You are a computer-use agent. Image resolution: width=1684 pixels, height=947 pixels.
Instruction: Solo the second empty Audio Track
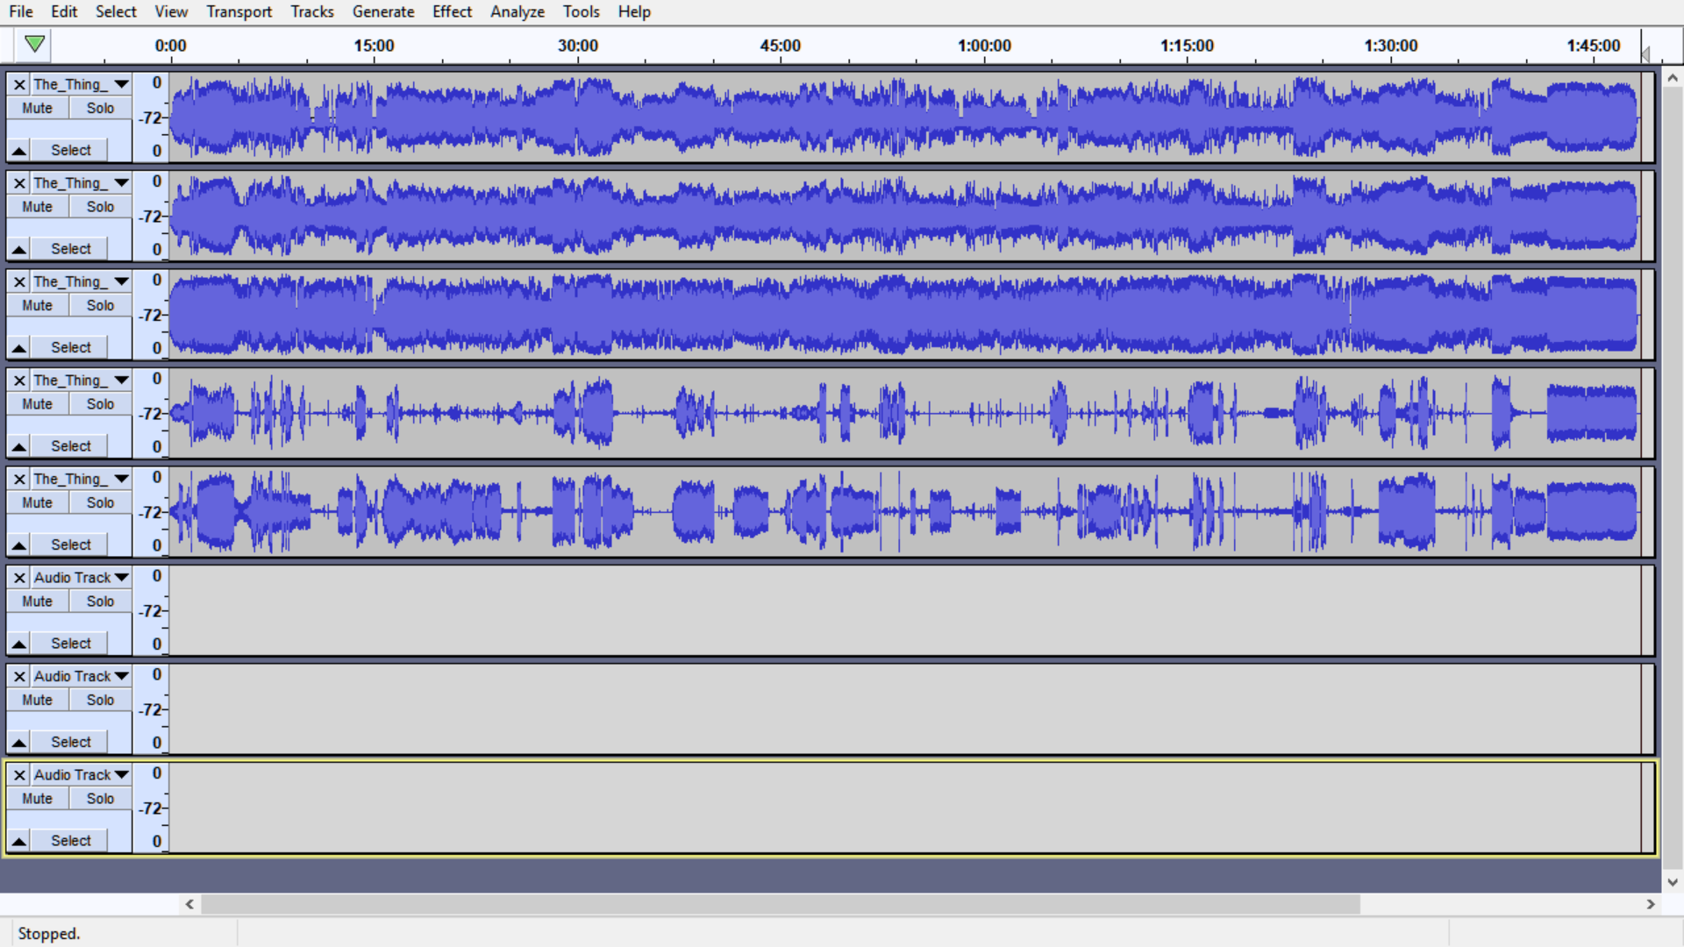click(x=100, y=701)
